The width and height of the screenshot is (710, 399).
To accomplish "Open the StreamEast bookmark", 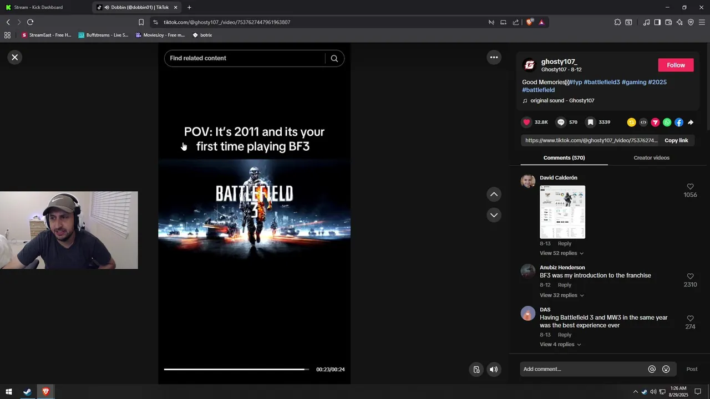I will coord(46,35).
